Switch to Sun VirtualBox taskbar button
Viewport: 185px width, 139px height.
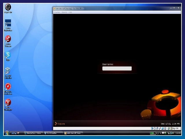coord(53,133)
